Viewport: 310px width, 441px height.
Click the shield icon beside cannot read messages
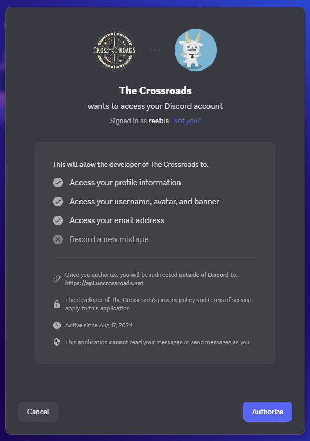click(57, 342)
